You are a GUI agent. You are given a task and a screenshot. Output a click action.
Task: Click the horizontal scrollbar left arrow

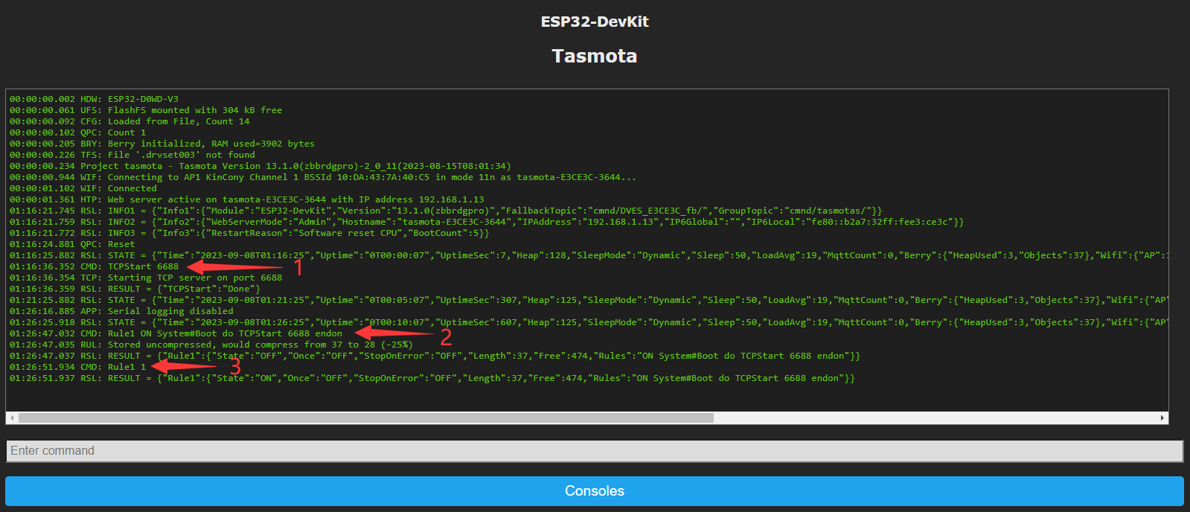click(12, 418)
